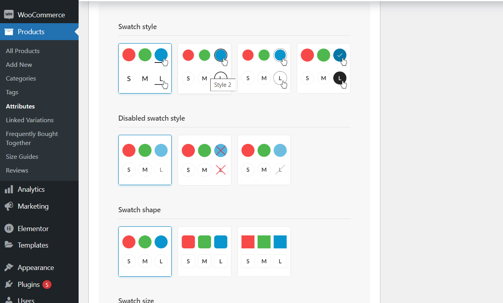
Task: Click the Analytics bar chart icon
Action: click(x=9, y=189)
